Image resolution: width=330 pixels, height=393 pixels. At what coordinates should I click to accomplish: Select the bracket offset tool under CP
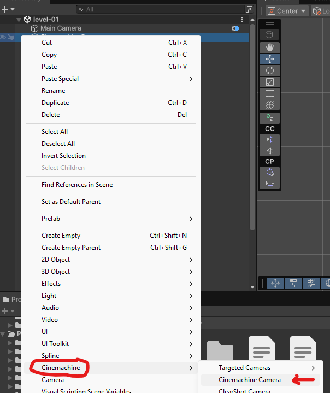click(x=269, y=184)
